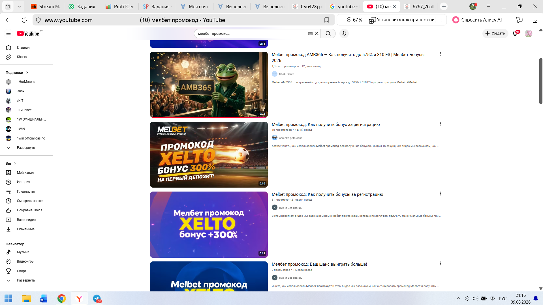Open - HotMotors - subscription channel

pos(27,82)
